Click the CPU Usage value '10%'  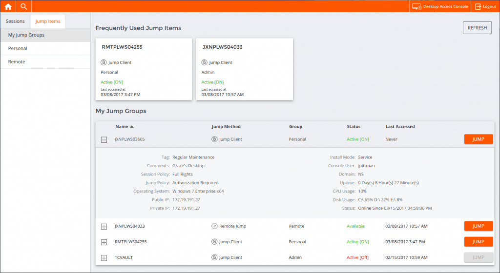pos(362,191)
